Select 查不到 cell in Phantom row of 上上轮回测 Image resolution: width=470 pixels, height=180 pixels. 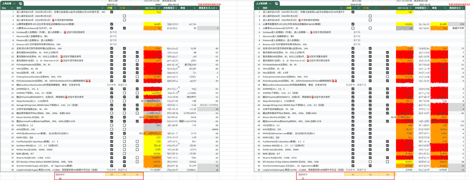coord(357,40)
